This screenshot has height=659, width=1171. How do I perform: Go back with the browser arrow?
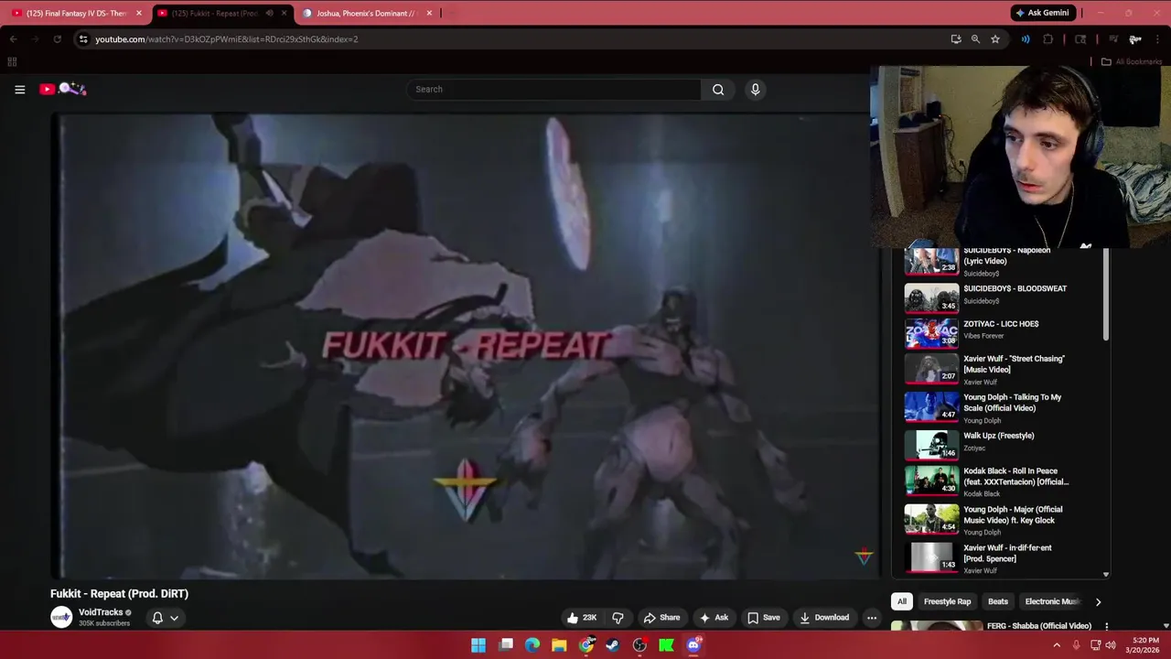pyautogui.click(x=13, y=39)
